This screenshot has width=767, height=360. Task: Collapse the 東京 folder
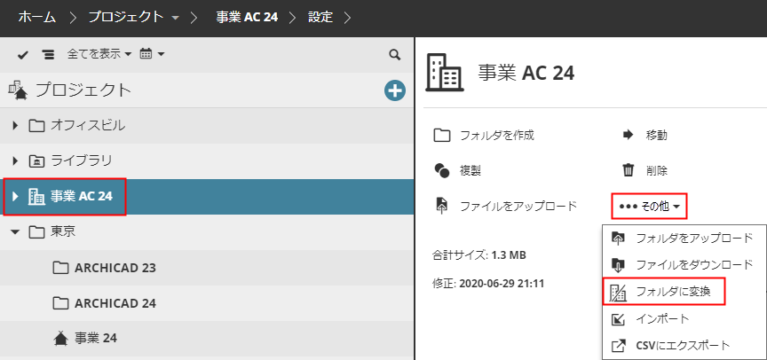[x=15, y=232]
